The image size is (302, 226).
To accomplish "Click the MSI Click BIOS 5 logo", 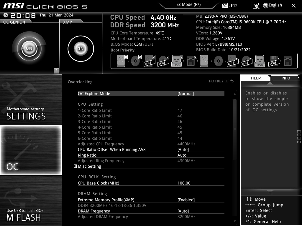I will coord(45,6).
